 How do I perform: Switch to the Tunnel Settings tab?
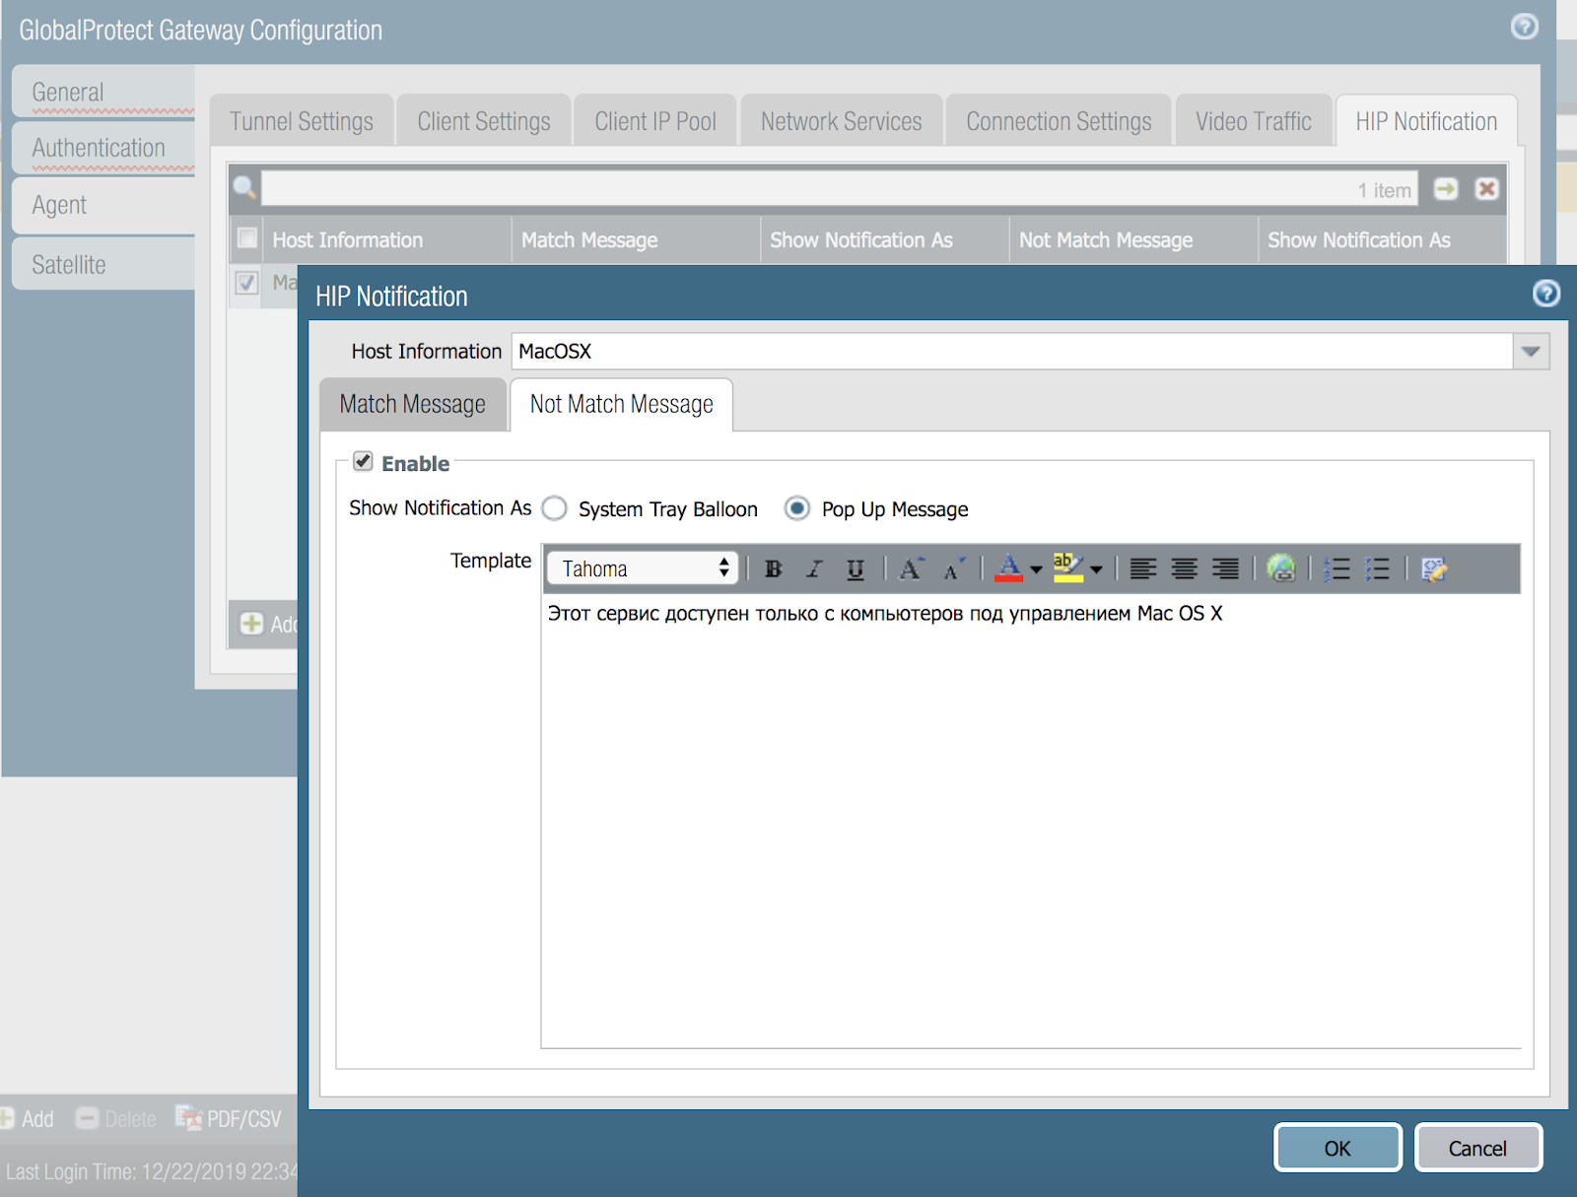(x=302, y=121)
